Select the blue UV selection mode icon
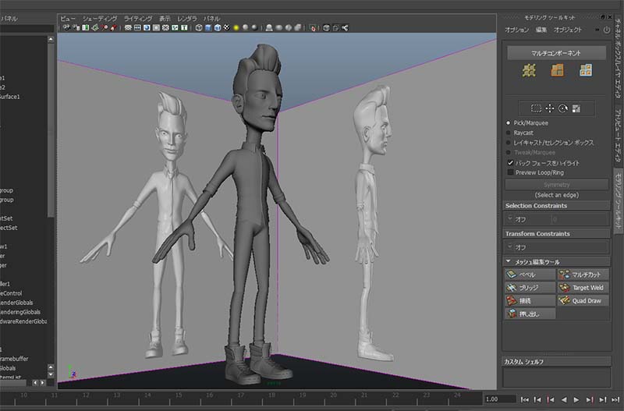 [x=586, y=70]
